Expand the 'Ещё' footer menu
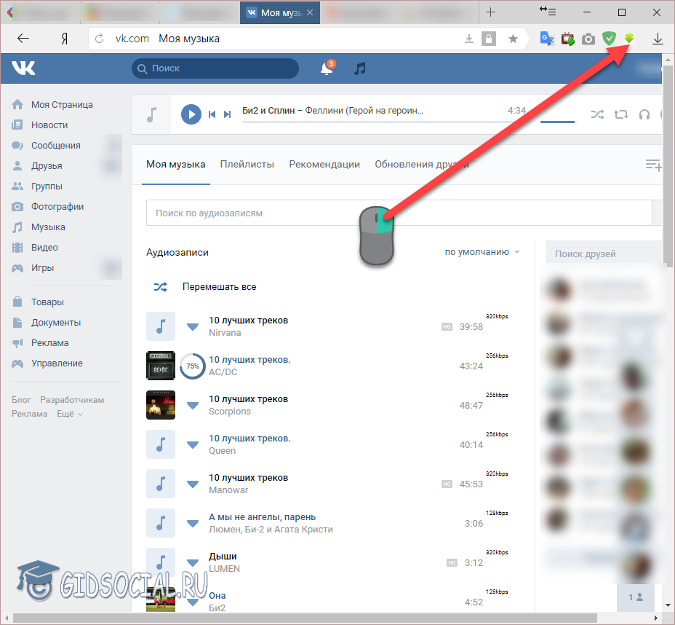The image size is (675, 625). click(x=70, y=414)
